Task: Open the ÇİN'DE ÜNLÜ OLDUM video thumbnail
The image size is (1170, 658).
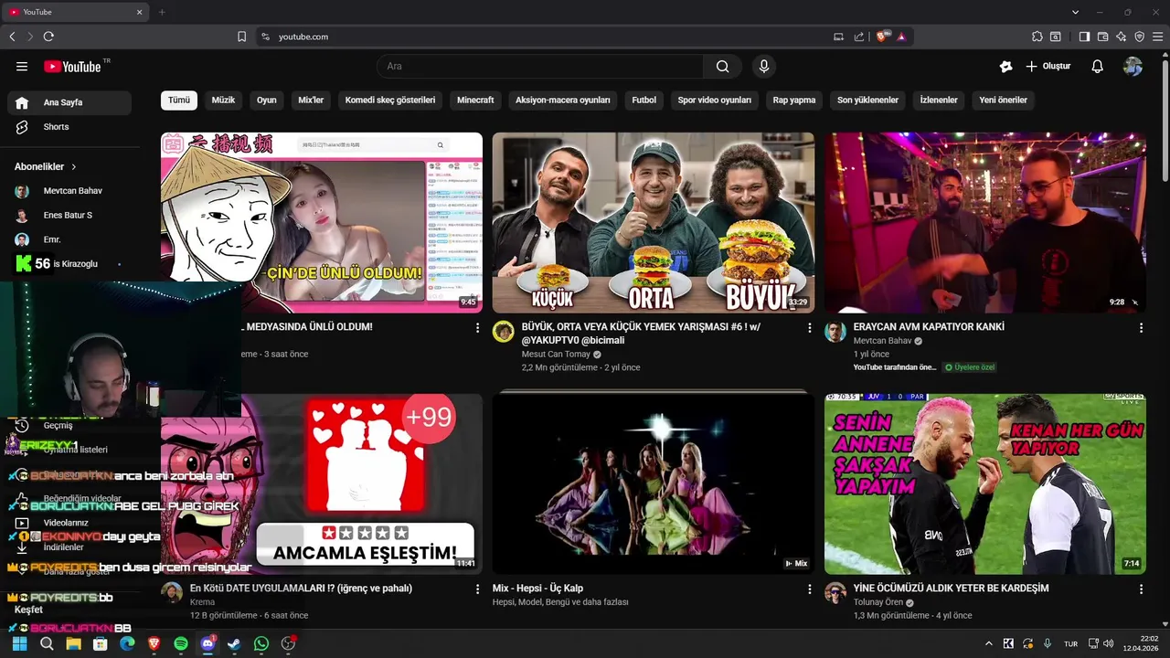Action: tap(322, 222)
